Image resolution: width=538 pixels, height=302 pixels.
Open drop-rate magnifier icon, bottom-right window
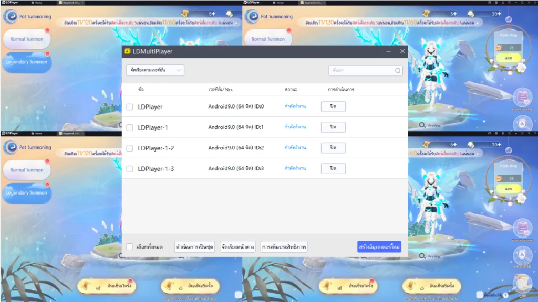coord(522,255)
